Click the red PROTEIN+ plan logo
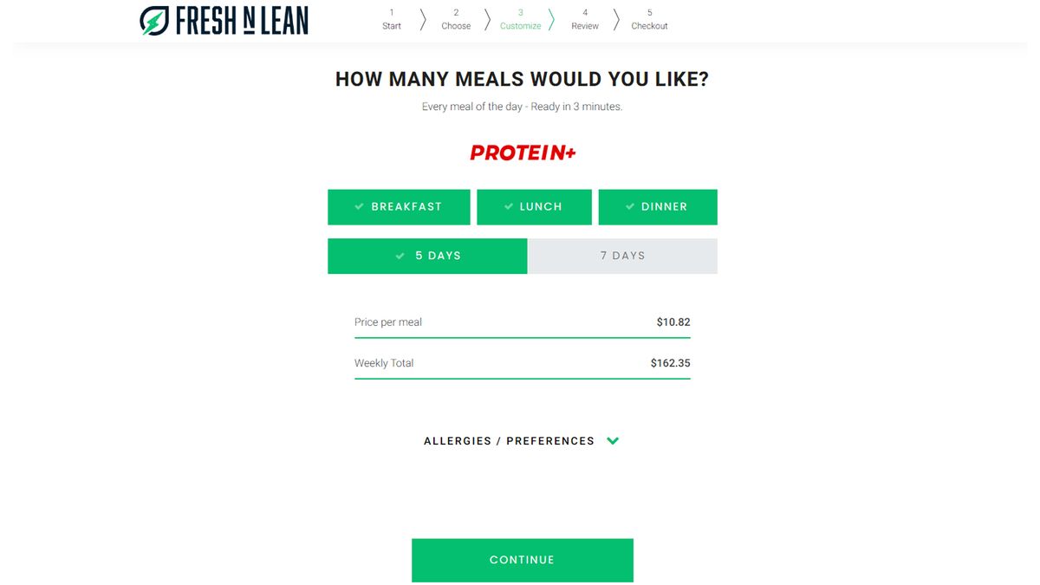 pos(522,153)
